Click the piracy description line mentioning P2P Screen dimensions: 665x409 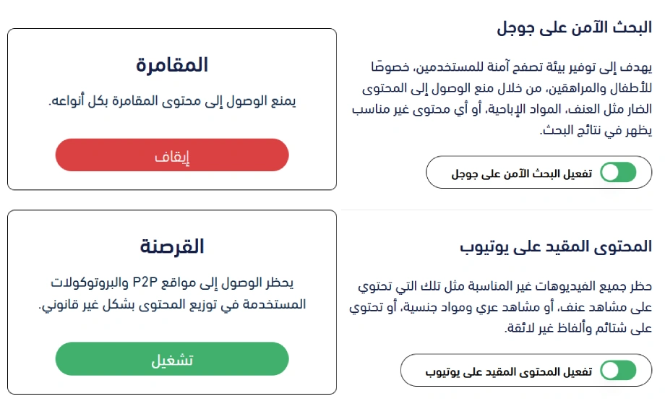click(x=172, y=283)
